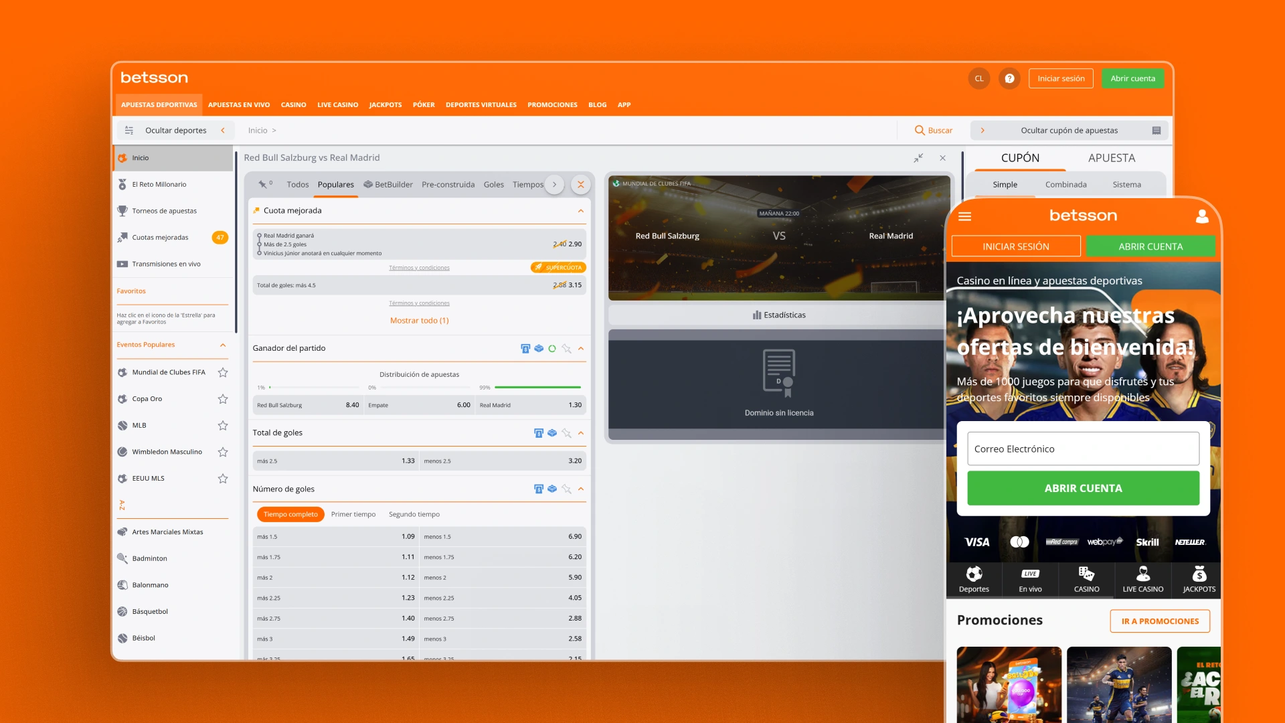This screenshot has height=723, width=1285.
Task: Click the compress panel arrows icon
Action: (x=918, y=158)
